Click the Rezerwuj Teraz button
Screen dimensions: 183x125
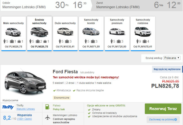163,109
